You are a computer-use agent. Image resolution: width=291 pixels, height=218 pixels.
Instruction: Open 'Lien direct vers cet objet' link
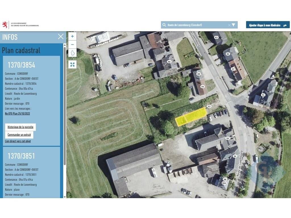click(x=18, y=141)
